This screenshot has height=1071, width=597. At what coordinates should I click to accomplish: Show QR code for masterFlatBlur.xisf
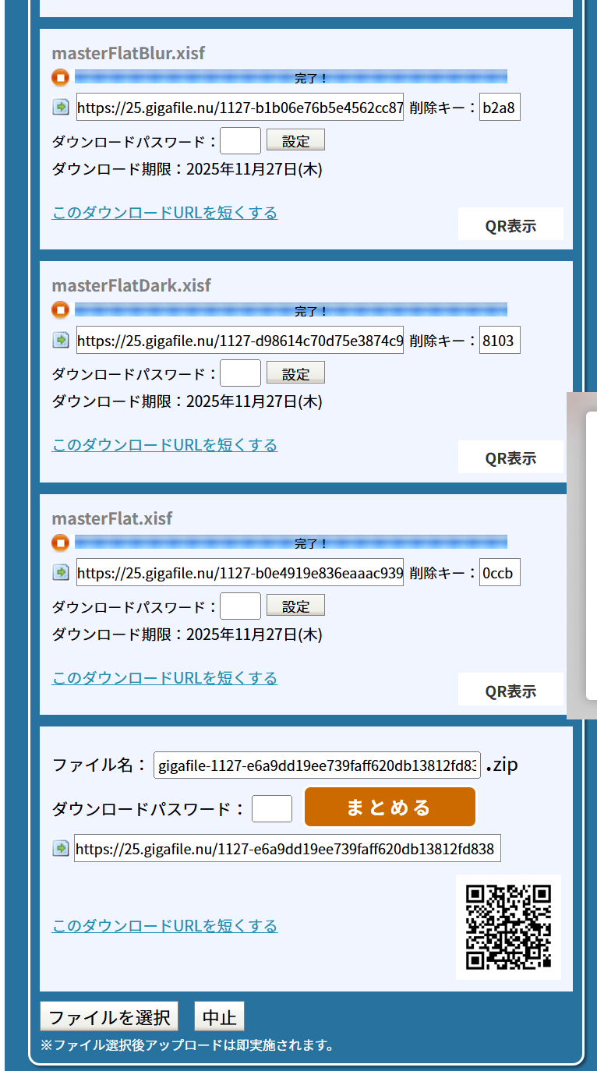[510, 226]
